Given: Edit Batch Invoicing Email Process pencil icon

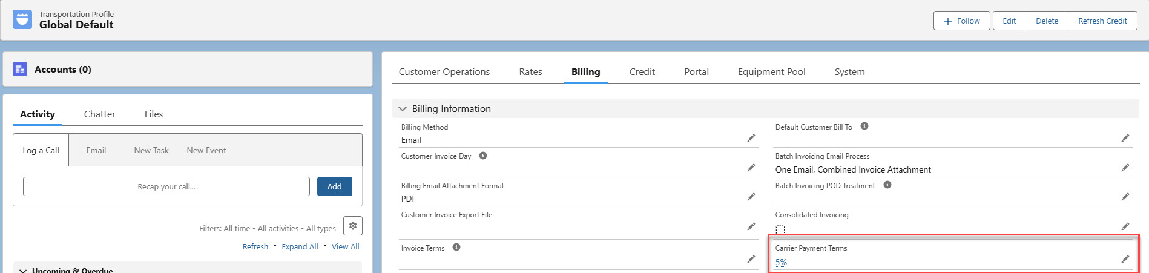Looking at the screenshot, I should tap(1125, 168).
